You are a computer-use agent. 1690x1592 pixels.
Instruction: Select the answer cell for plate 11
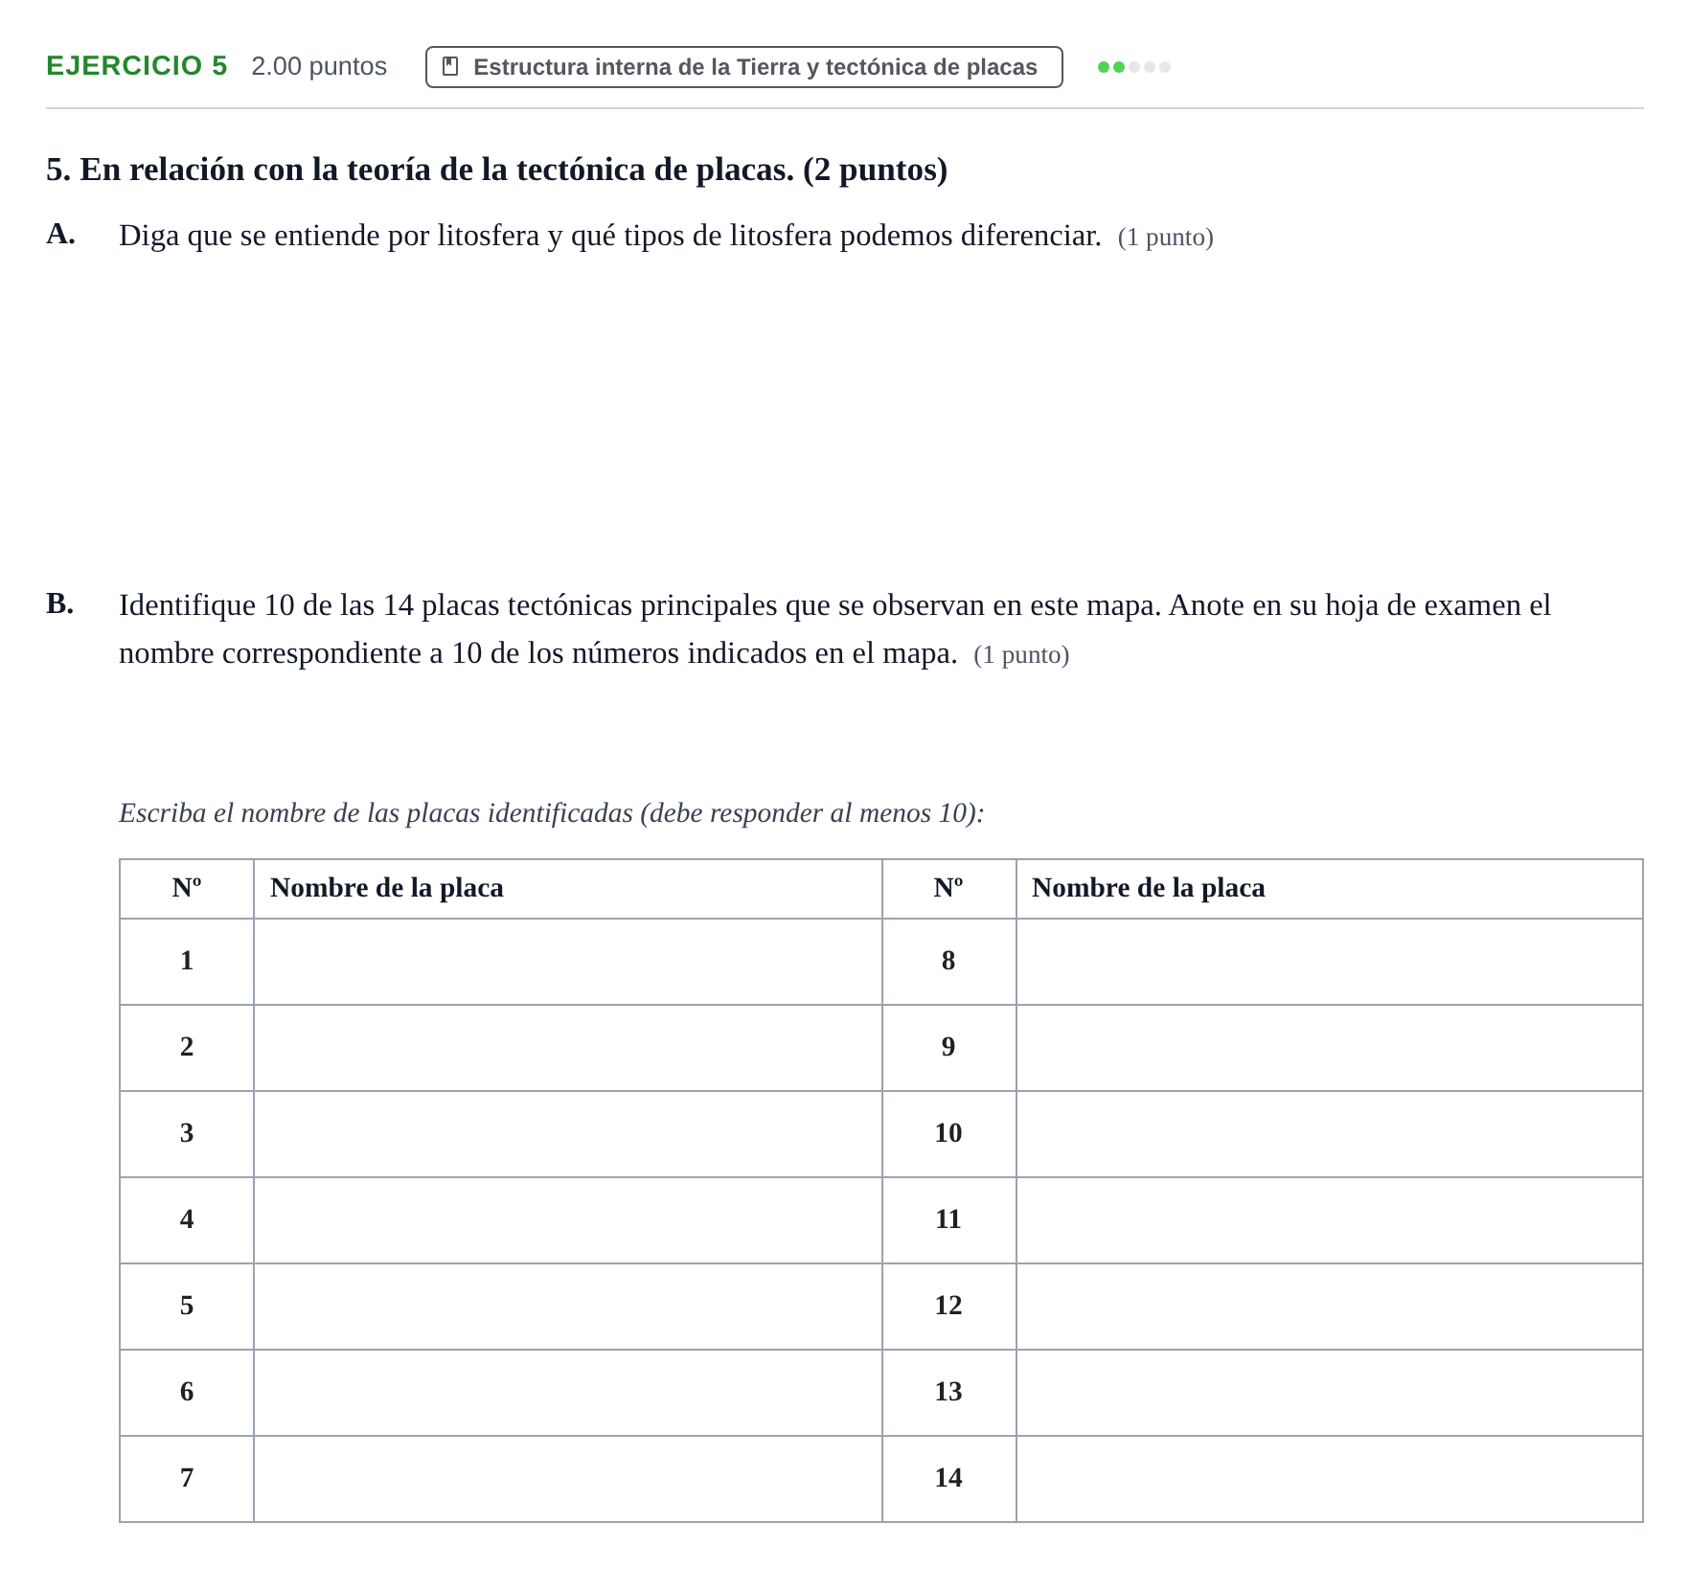(1330, 1220)
